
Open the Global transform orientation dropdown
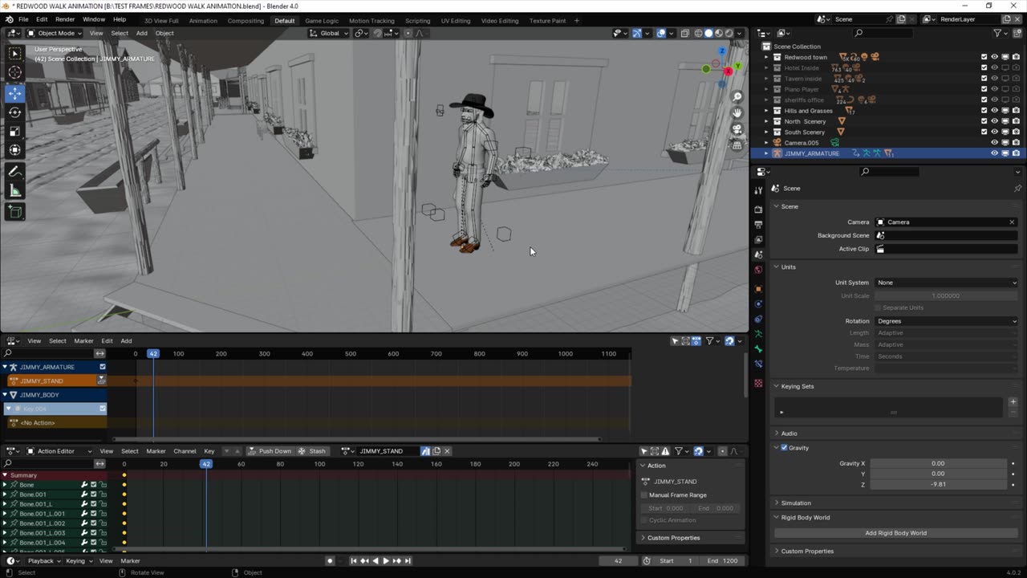[x=329, y=33]
